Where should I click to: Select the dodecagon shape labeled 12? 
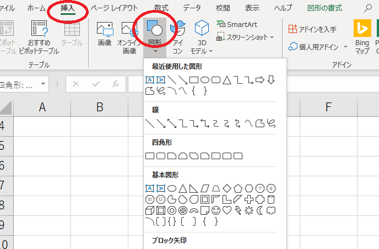click(161, 199)
